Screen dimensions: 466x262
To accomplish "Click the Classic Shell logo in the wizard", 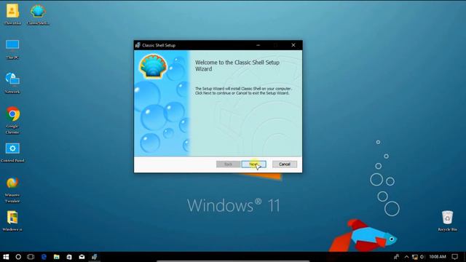I will click(153, 66).
